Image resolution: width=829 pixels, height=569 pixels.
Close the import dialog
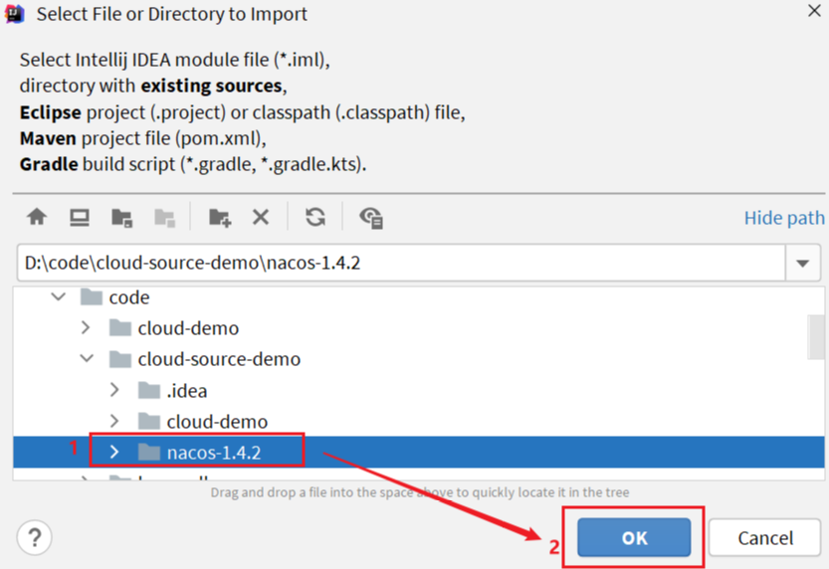click(814, 10)
